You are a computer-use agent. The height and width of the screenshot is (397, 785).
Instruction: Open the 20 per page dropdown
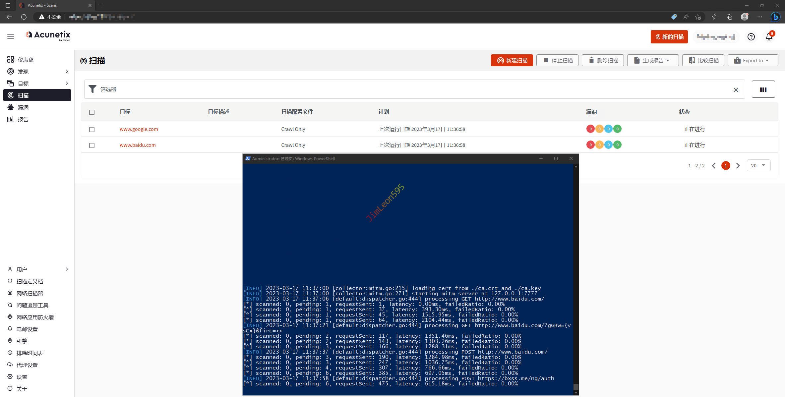[x=758, y=165]
